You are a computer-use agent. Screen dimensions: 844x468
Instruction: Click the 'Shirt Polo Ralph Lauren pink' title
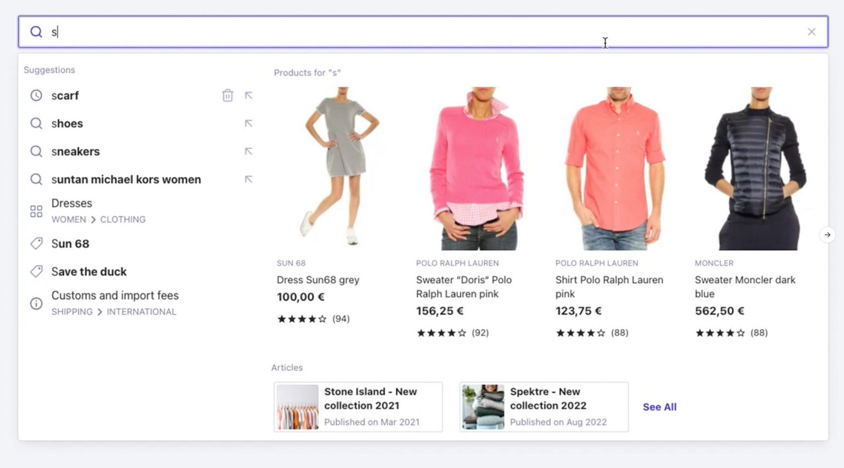point(609,287)
